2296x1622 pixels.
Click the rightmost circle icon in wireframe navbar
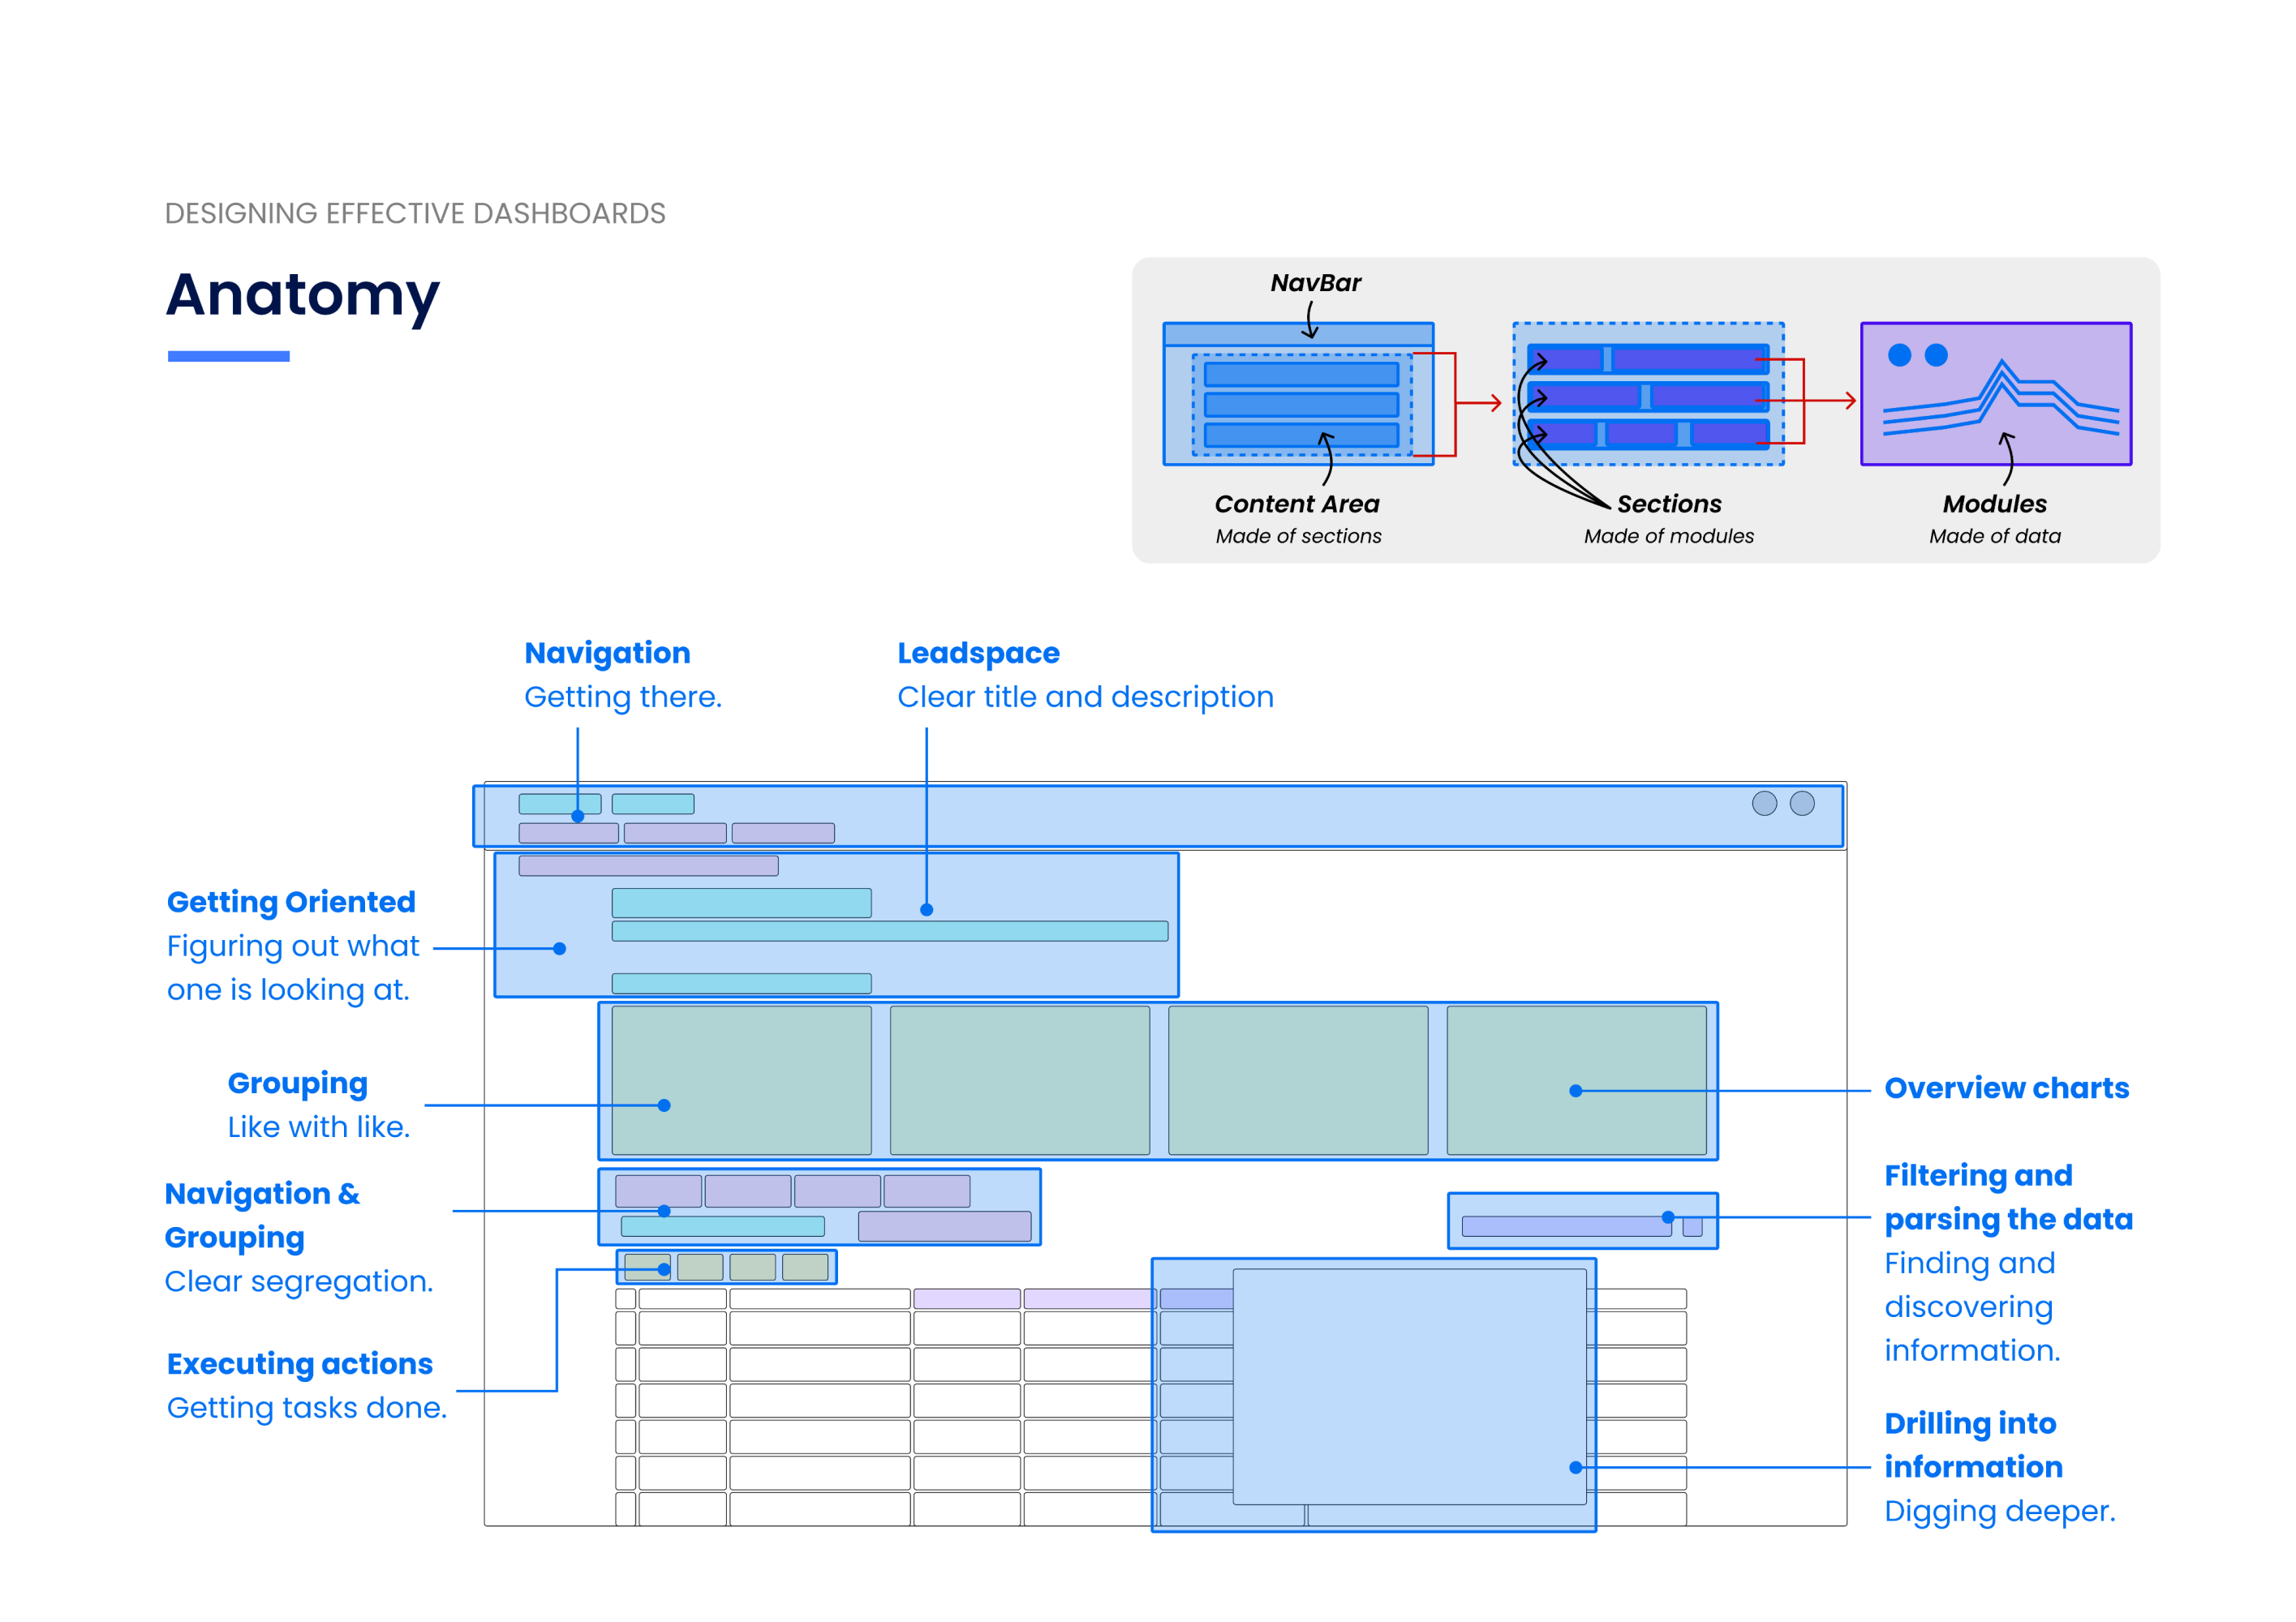point(1802,804)
